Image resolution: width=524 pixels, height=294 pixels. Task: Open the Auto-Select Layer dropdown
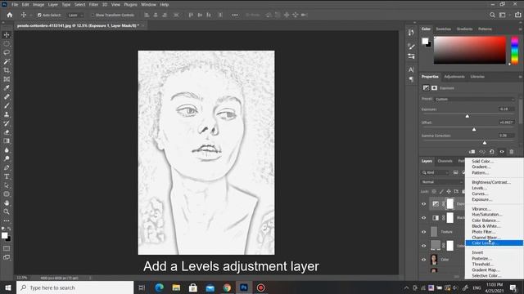(75, 15)
